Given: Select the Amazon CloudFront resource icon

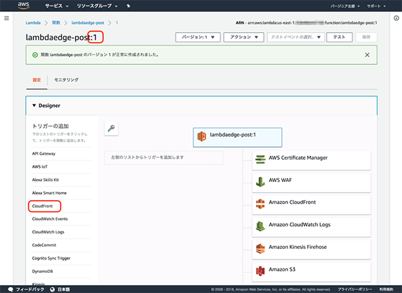Looking at the screenshot, I should pyautogui.click(x=260, y=204).
